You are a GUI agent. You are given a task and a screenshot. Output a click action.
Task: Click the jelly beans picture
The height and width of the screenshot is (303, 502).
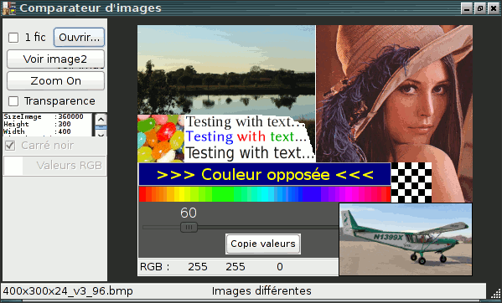pos(161,138)
